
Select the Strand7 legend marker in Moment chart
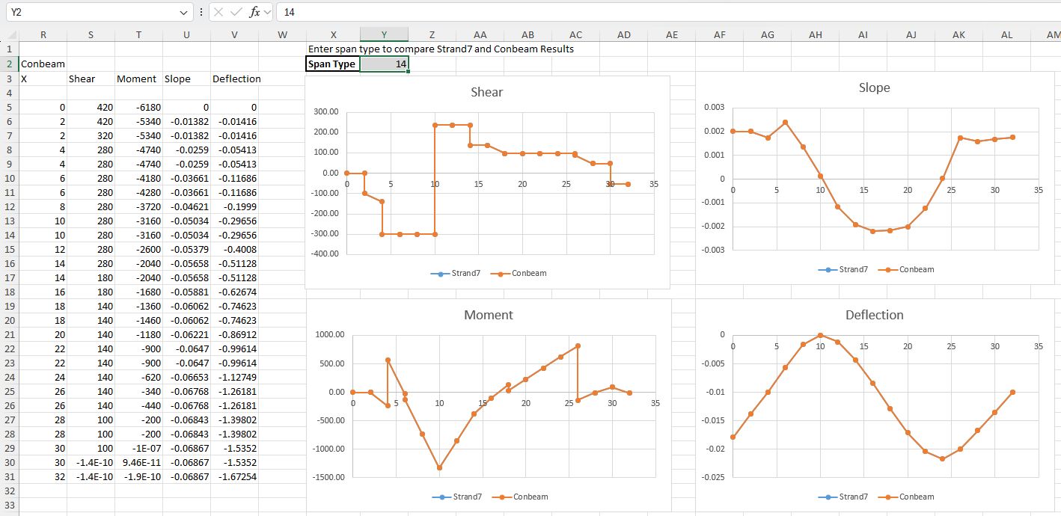pos(441,497)
